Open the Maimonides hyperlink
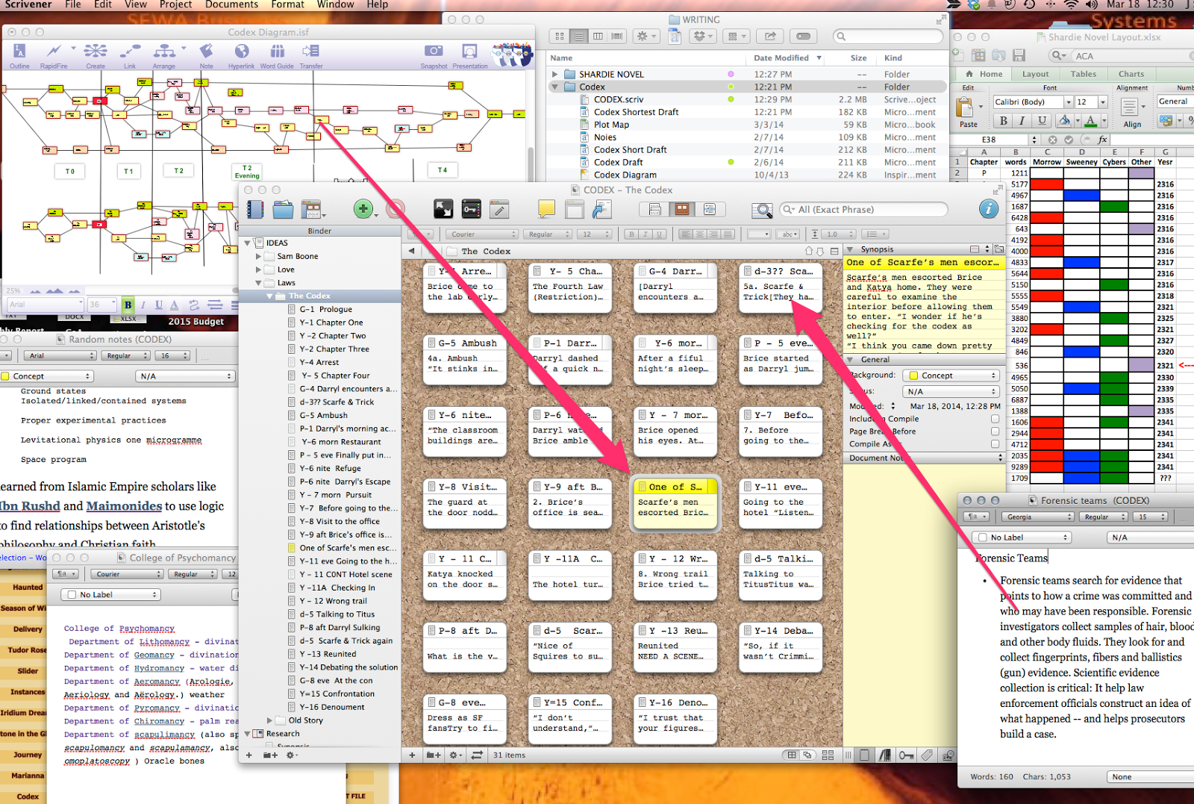The image size is (1194, 804). pyautogui.click(x=124, y=506)
